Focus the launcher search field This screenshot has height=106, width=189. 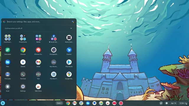coord(39,22)
